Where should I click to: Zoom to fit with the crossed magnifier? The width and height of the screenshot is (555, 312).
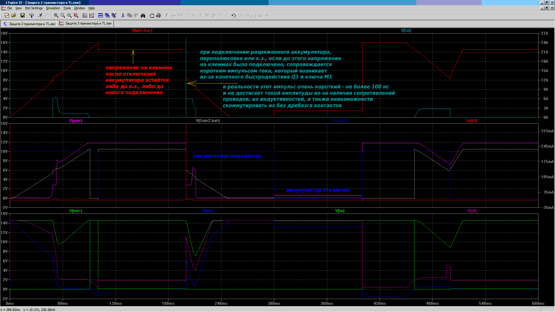coord(76,16)
